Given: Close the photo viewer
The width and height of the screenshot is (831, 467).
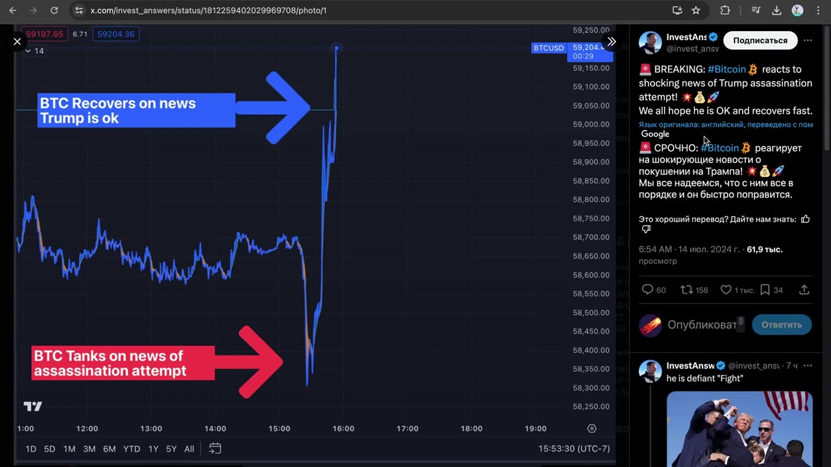Looking at the screenshot, I should [18, 42].
